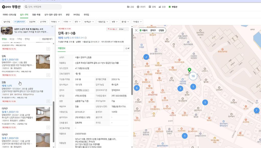The image size is (261, 148).
Task: Sort the listings by 최신순
Action: pos(12,39)
